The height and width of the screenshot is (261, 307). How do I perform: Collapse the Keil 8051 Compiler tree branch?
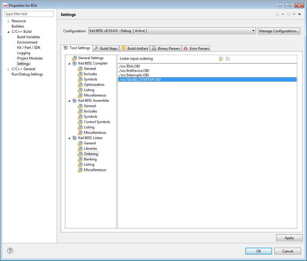[69, 63]
